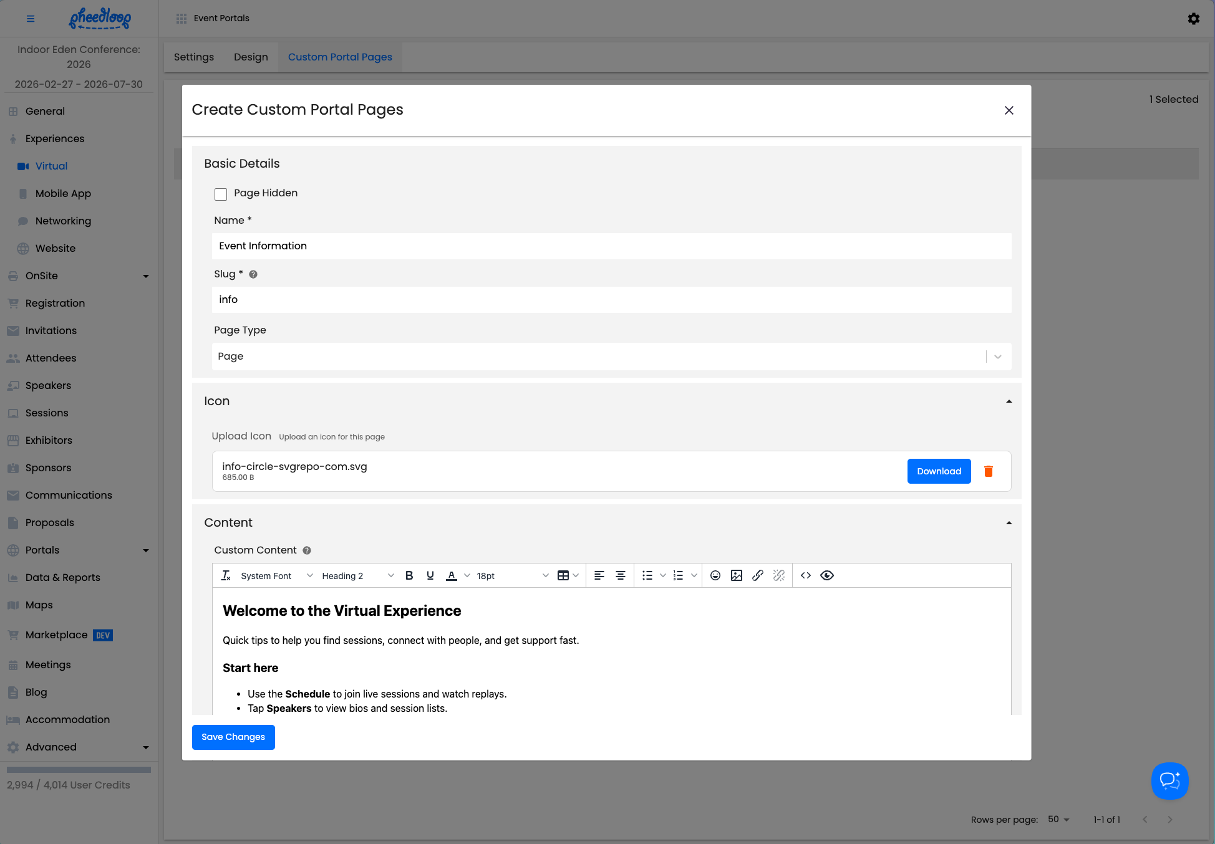Screen dimensions: 1215x844
Task: Switch to the Settings tab
Action: (193, 57)
